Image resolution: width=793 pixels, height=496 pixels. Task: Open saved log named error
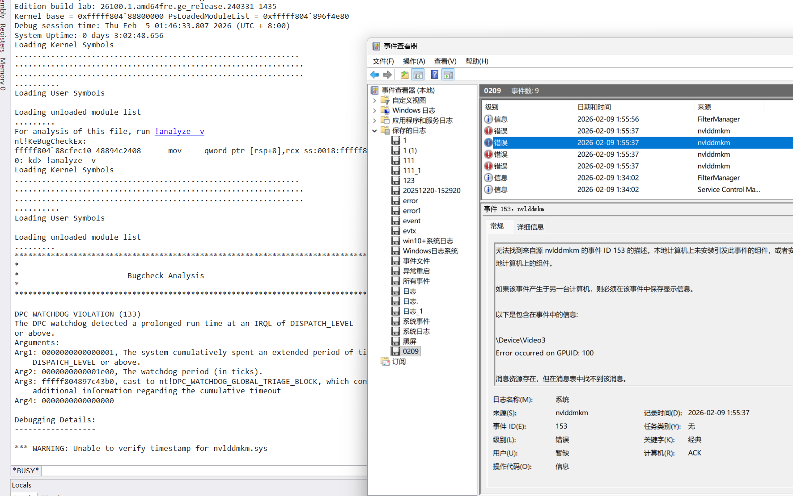click(x=410, y=200)
